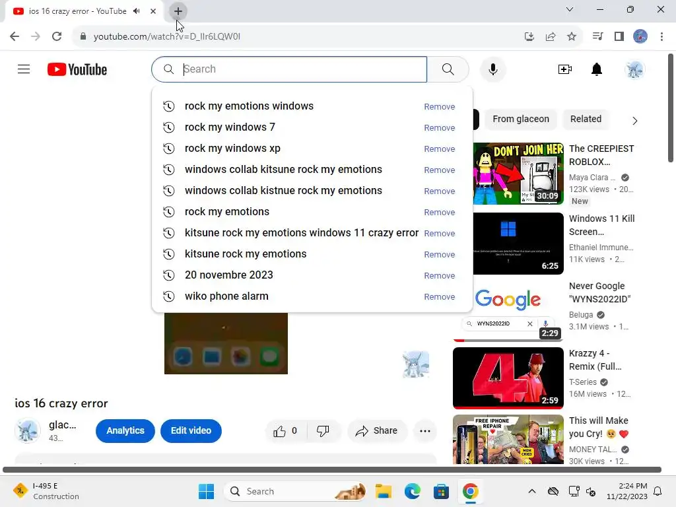Image resolution: width=676 pixels, height=507 pixels.
Task: Click Windows taskbar Search box
Action: [x=295, y=491]
